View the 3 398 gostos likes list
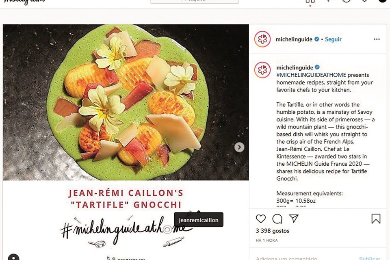The width and height of the screenshot is (390, 260). 273,231
